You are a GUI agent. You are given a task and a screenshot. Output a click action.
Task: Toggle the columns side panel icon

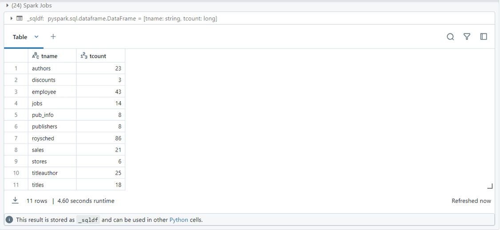click(484, 37)
